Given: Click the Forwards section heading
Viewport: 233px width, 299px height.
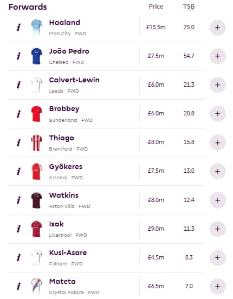Looking at the screenshot, I should coord(28,7).
